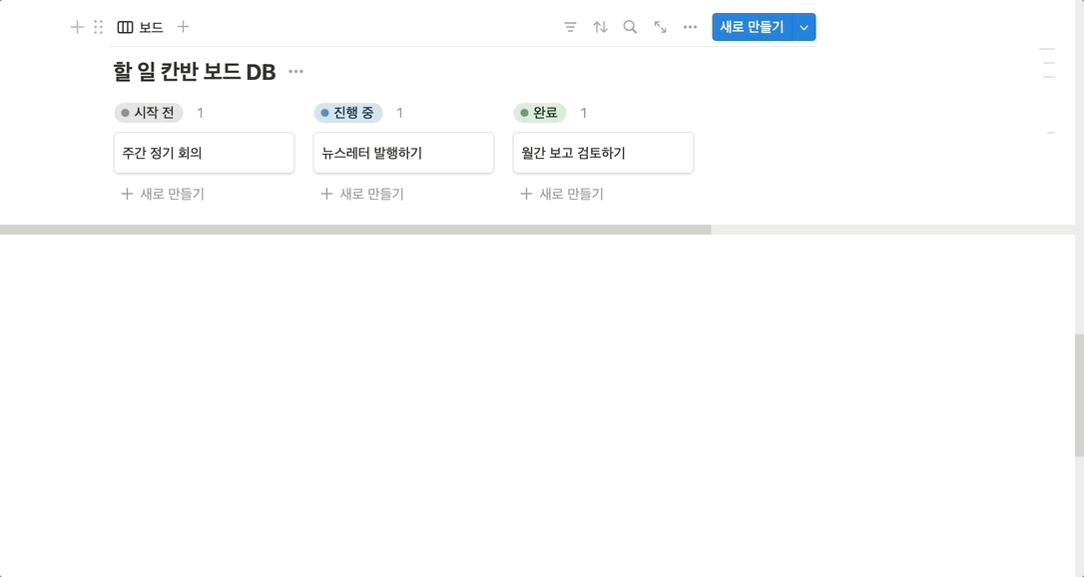Open the three-dot menu next to the database title
This screenshot has height=577, width=1084.
[x=295, y=71]
